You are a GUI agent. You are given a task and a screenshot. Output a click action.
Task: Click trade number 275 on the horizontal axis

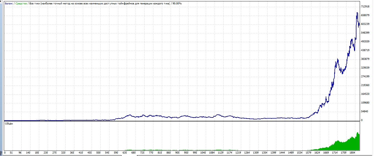click(x=54, y=153)
